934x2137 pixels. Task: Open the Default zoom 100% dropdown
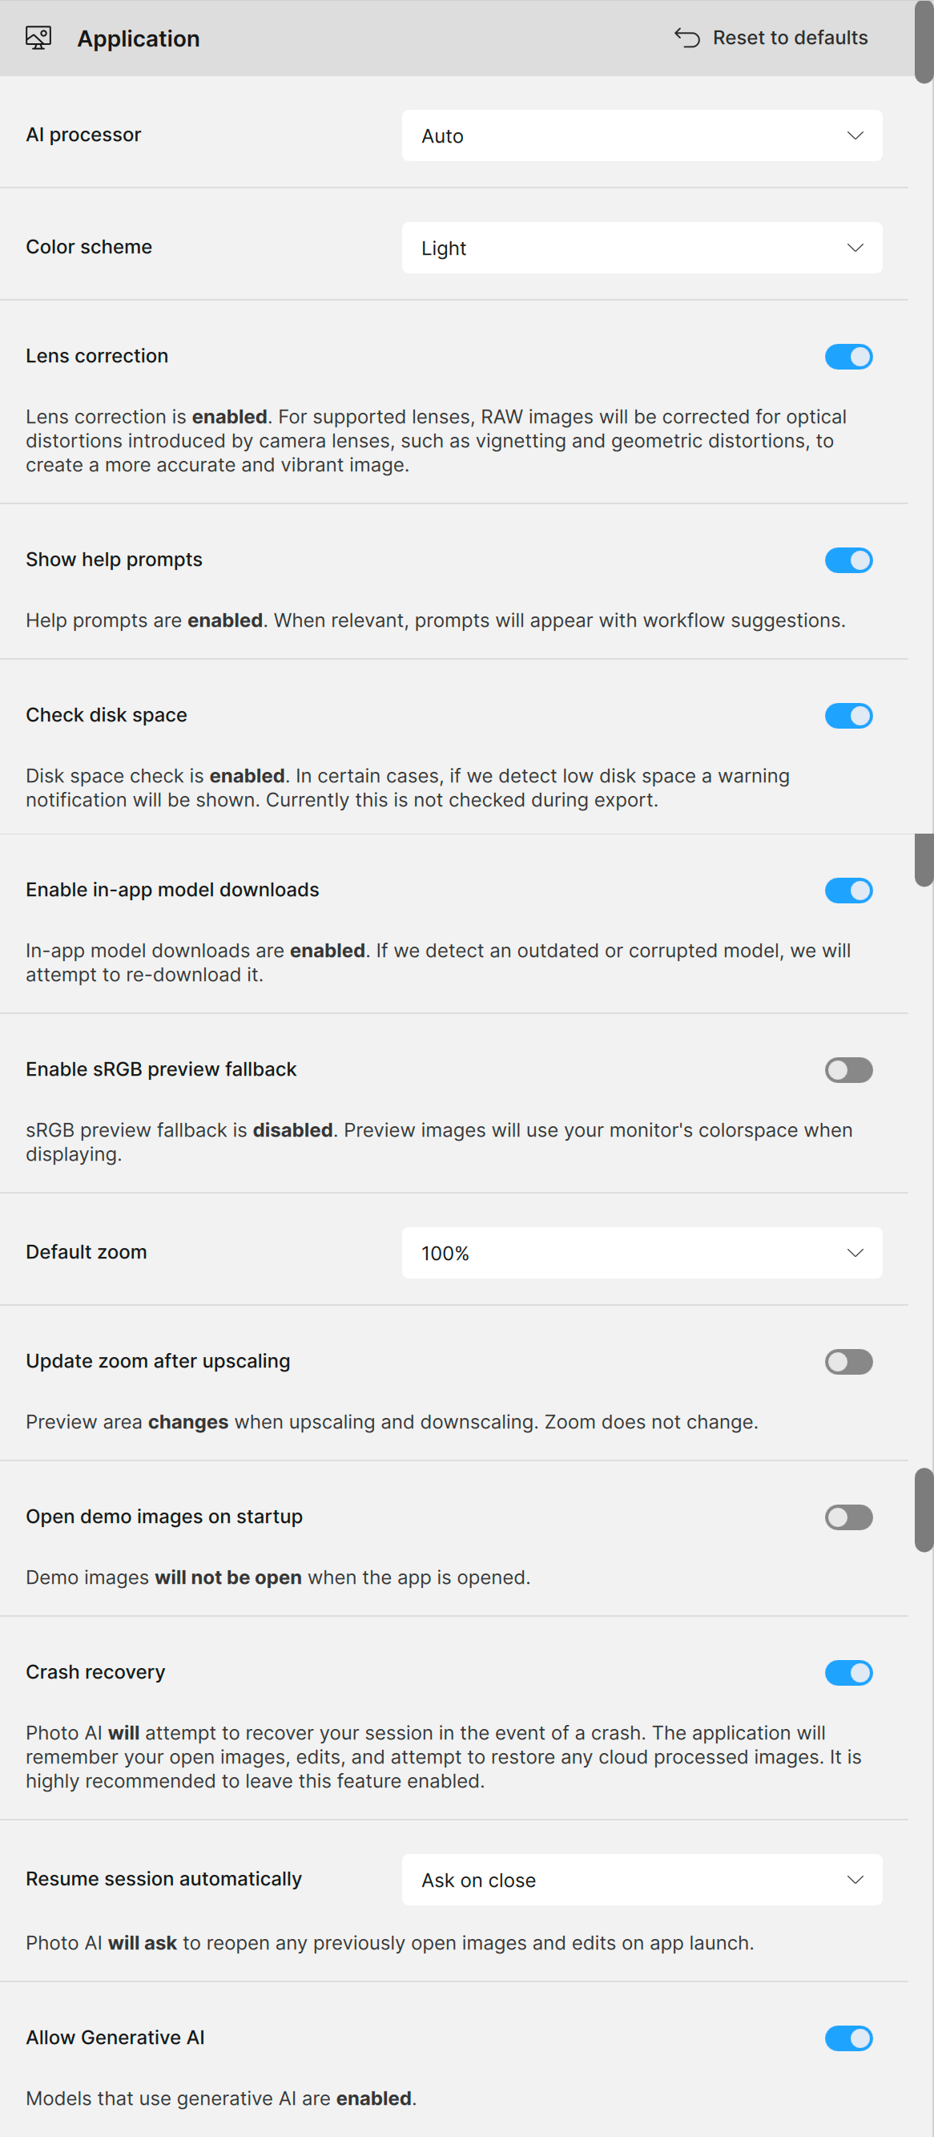pos(642,1253)
